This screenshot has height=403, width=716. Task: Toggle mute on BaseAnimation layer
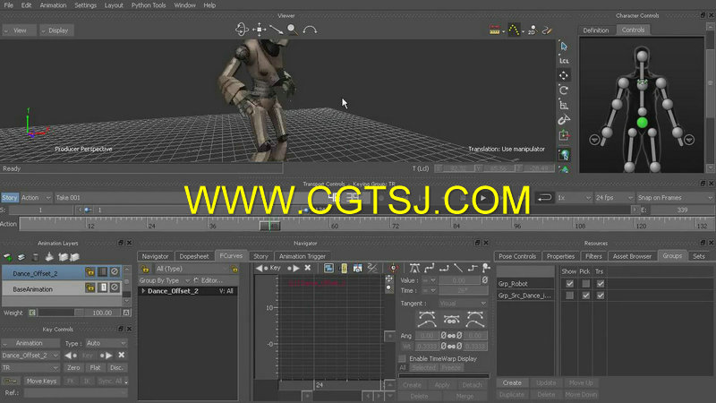click(x=115, y=287)
